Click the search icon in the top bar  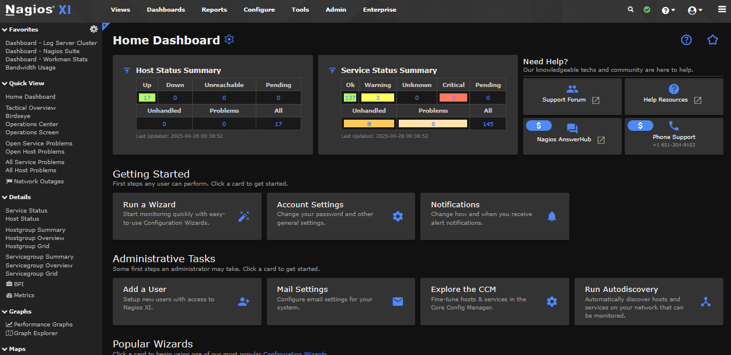[631, 10]
